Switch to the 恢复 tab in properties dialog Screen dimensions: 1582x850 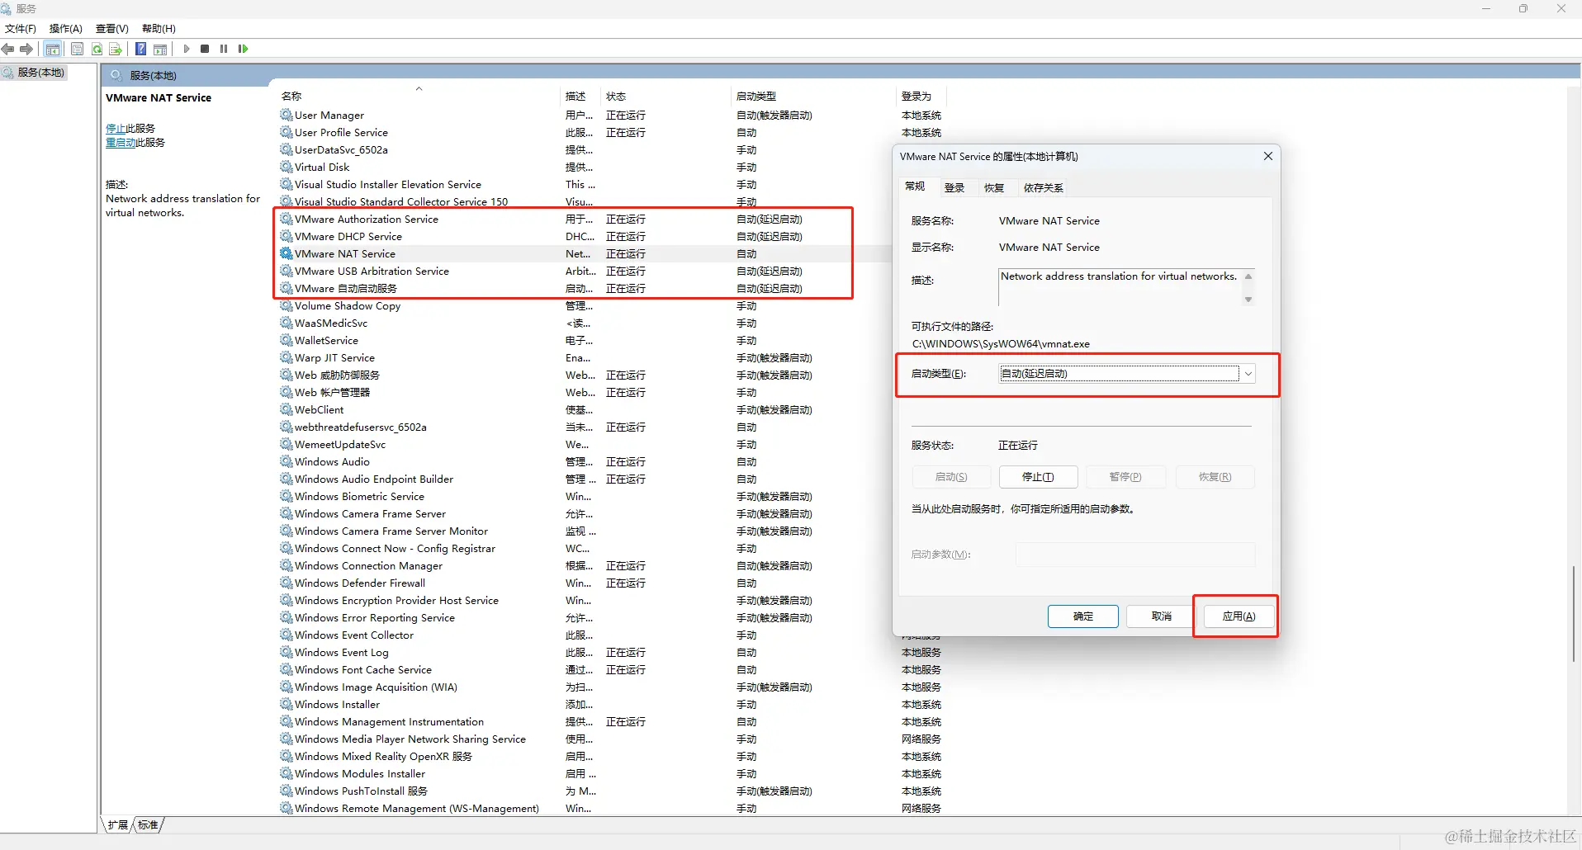click(994, 188)
